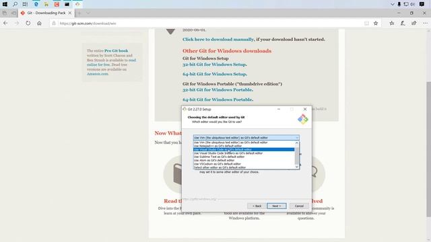Image resolution: width=431 pixels, height=242 pixels.
Task: Open the Amazon.com link in sidebar
Action: click(x=97, y=74)
